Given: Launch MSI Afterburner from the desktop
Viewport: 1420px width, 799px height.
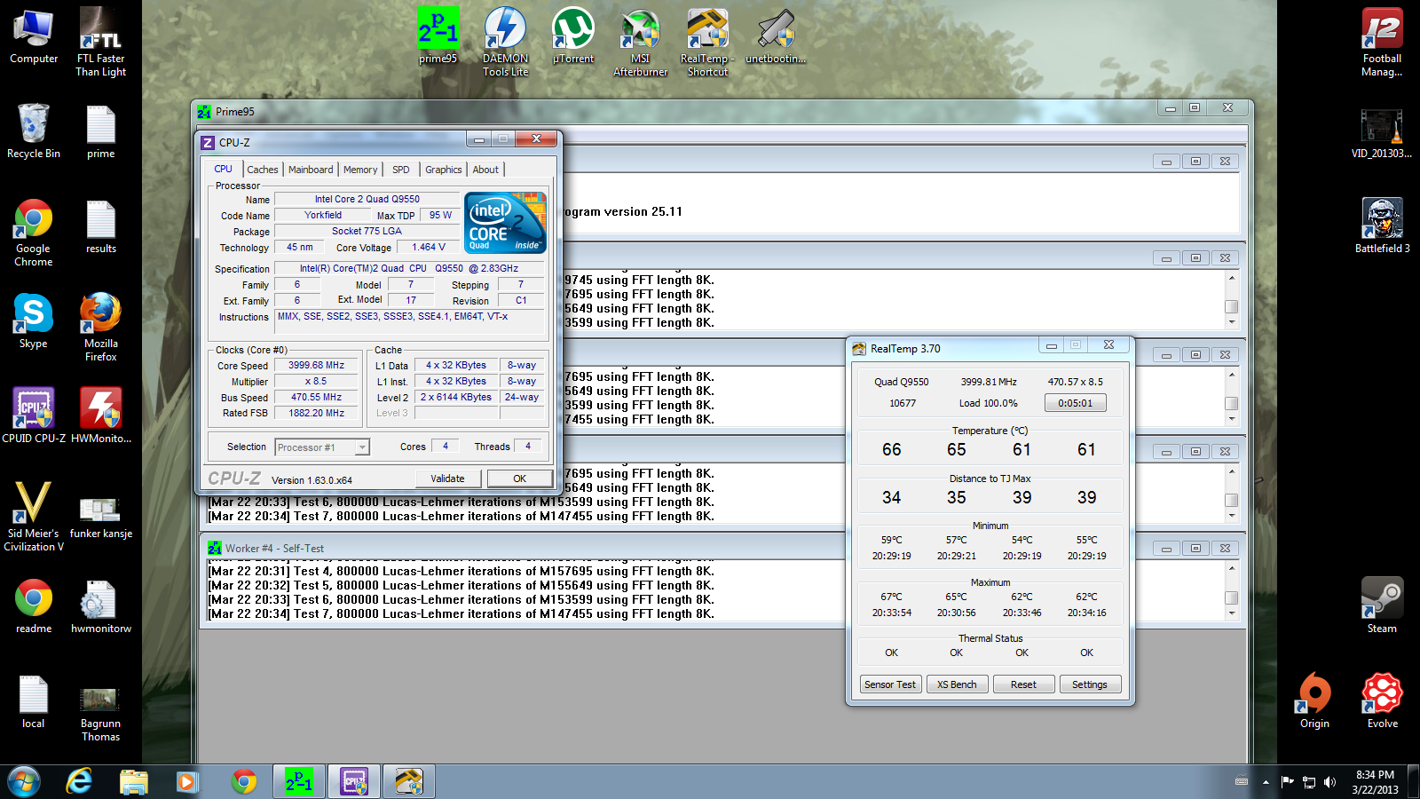Looking at the screenshot, I should [x=640, y=42].
